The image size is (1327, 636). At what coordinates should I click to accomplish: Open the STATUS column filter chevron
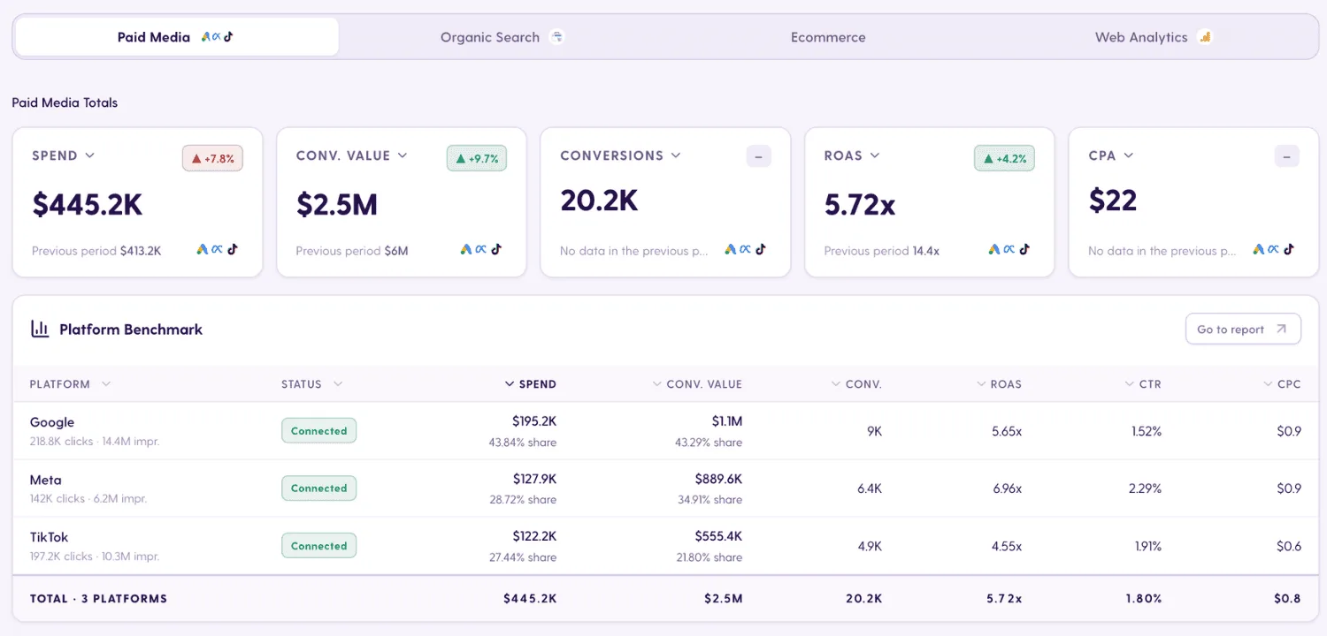pyautogui.click(x=338, y=384)
